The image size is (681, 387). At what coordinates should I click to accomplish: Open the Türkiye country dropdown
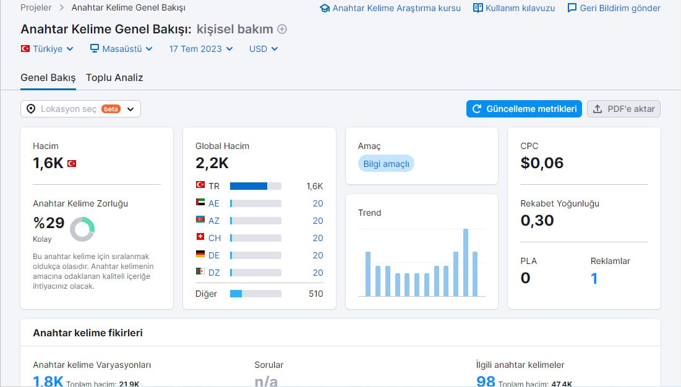47,49
